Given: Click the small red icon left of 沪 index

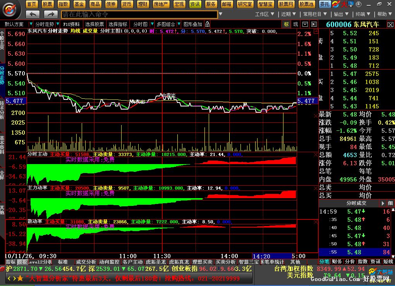Looking at the screenshot, I should (x=2, y=269).
